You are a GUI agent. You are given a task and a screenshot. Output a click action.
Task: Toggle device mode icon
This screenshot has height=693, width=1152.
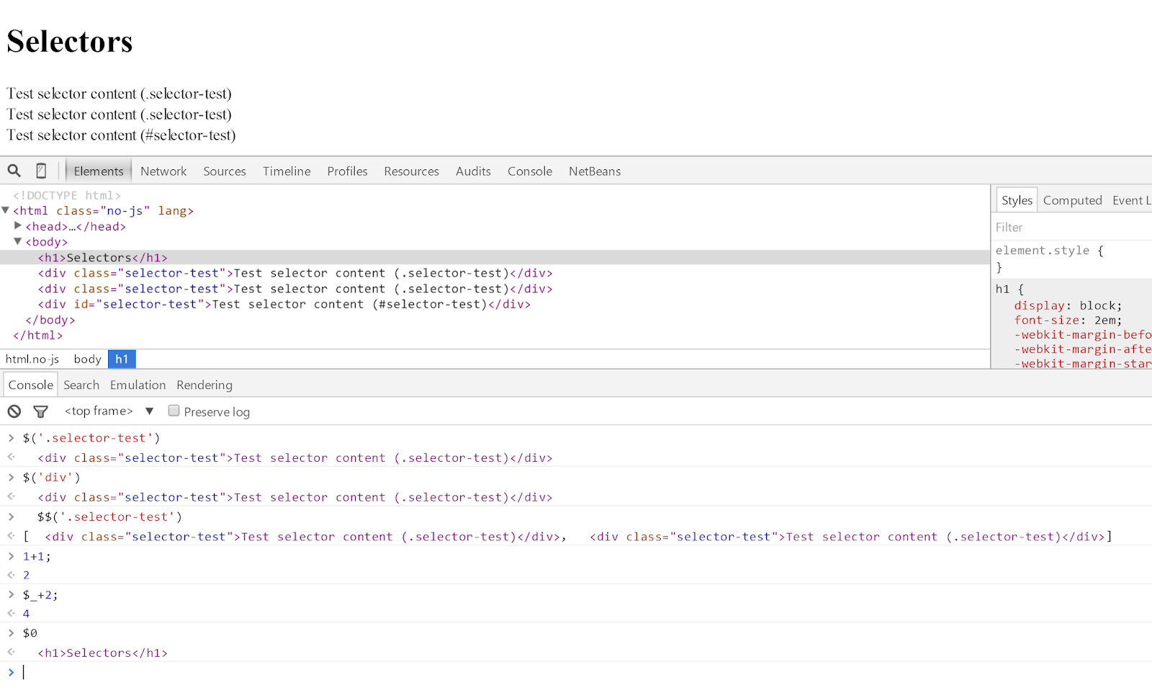pos(40,170)
